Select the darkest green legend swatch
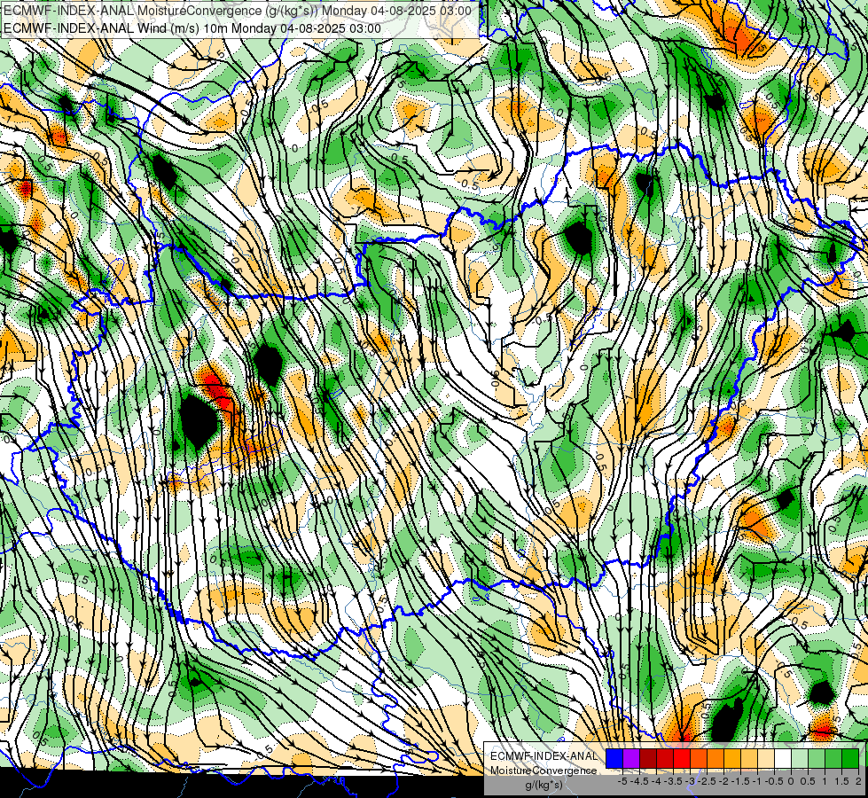The height and width of the screenshot is (798, 868). click(x=850, y=758)
